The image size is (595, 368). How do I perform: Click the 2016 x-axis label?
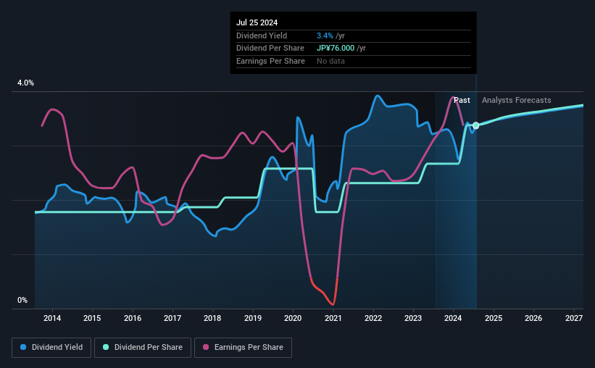[133, 318]
